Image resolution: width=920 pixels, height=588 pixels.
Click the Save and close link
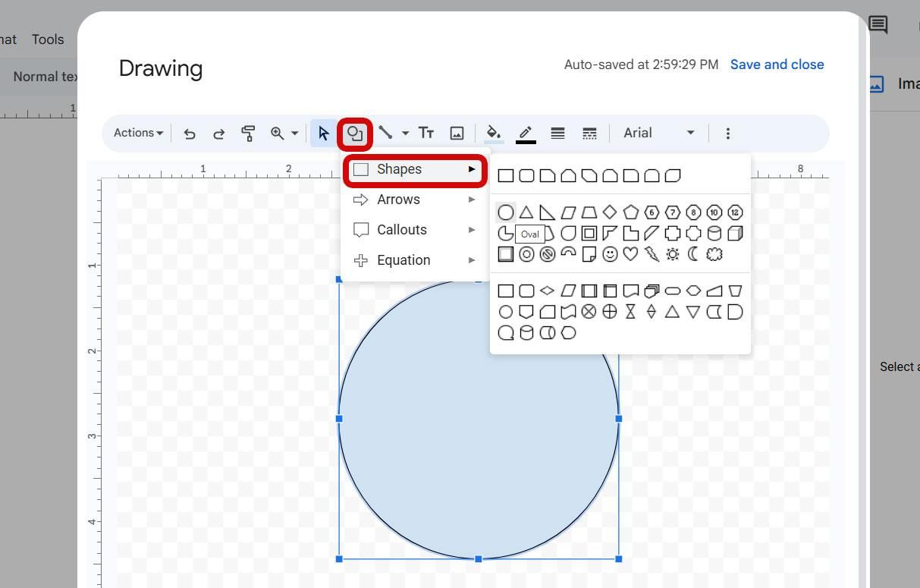pos(777,64)
